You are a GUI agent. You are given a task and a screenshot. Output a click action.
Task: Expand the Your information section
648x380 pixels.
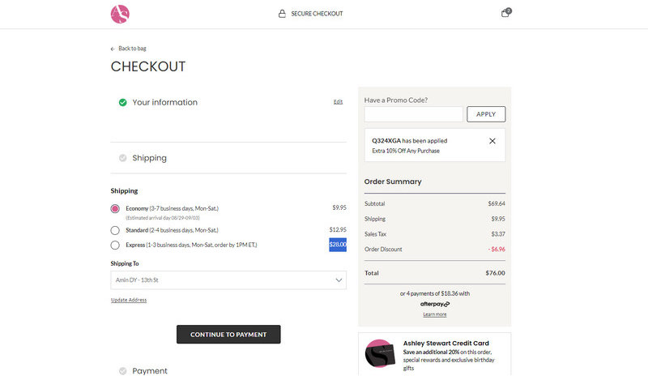pyautogui.click(x=164, y=103)
